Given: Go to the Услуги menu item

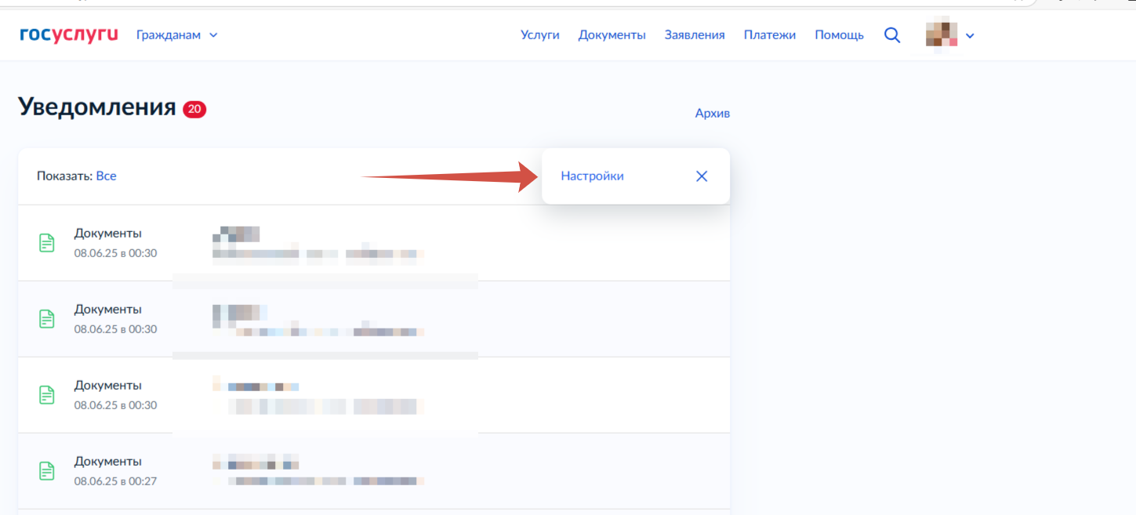Looking at the screenshot, I should point(540,35).
